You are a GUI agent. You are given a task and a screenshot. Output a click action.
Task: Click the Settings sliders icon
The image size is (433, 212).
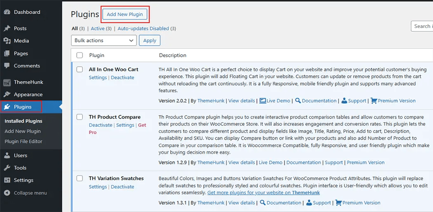pos(7,180)
